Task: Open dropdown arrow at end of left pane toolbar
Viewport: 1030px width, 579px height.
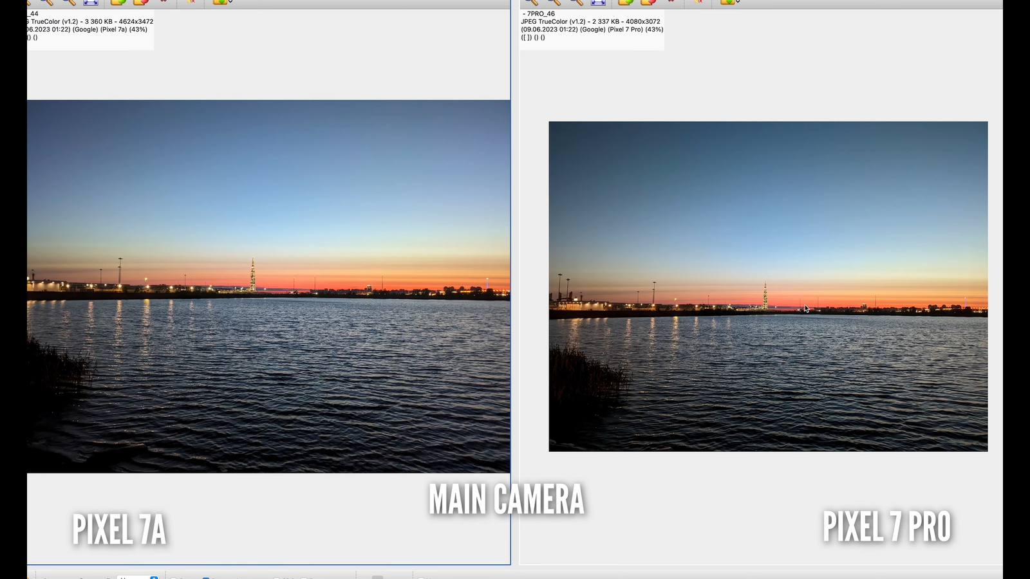Action: coord(230,2)
